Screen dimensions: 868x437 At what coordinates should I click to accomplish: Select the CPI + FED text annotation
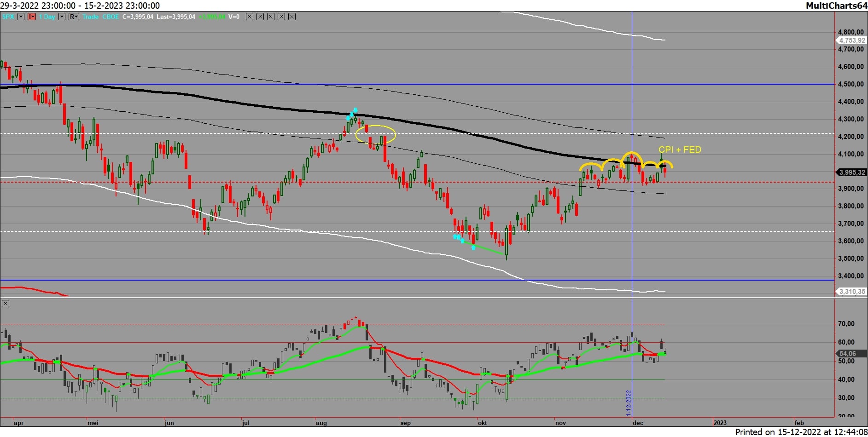click(x=680, y=149)
